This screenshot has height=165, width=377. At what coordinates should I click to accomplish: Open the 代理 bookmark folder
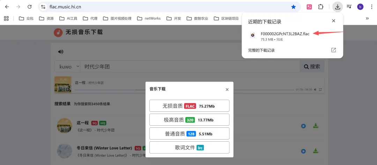(90, 18)
